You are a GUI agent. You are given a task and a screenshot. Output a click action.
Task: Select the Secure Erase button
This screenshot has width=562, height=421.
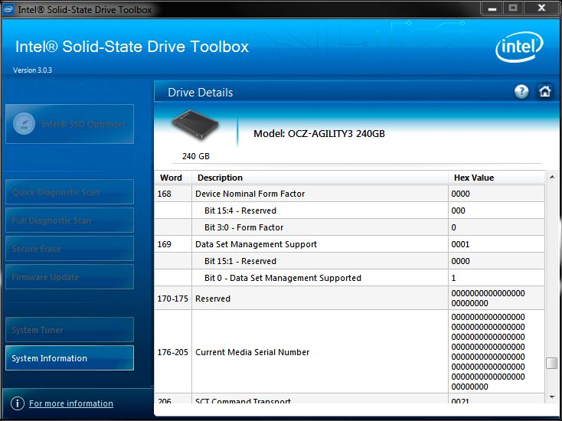(70, 249)
